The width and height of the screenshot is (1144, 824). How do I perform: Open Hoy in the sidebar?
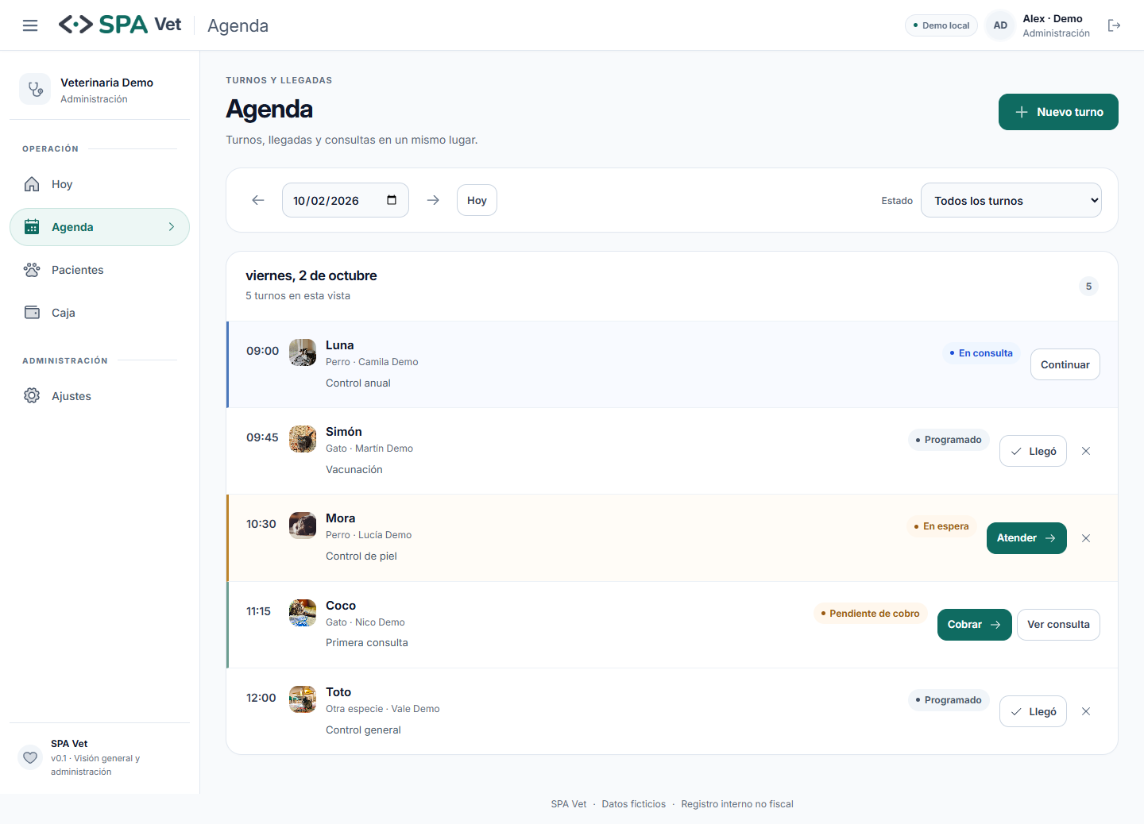pos(99,184)
